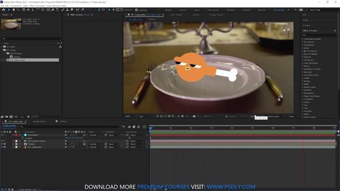Switch to the Render Queue tab
340x191 pixels.
[x=39, y=121]
